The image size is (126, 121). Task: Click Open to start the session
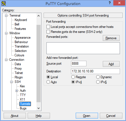(87, 116)
